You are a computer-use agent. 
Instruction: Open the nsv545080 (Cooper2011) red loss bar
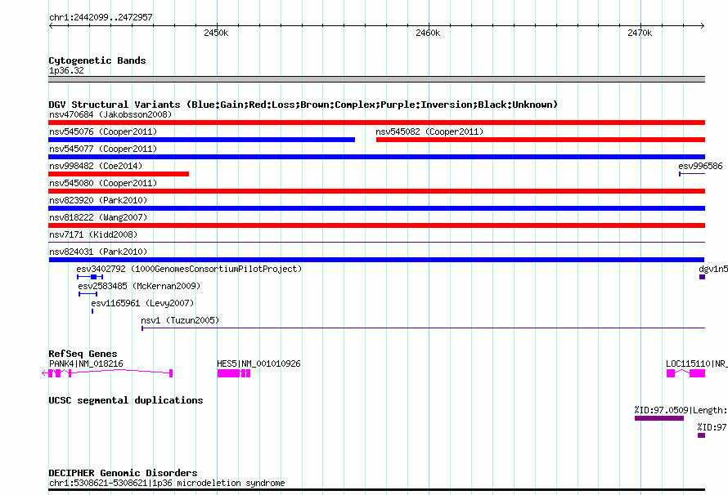(x=376, y=191)
